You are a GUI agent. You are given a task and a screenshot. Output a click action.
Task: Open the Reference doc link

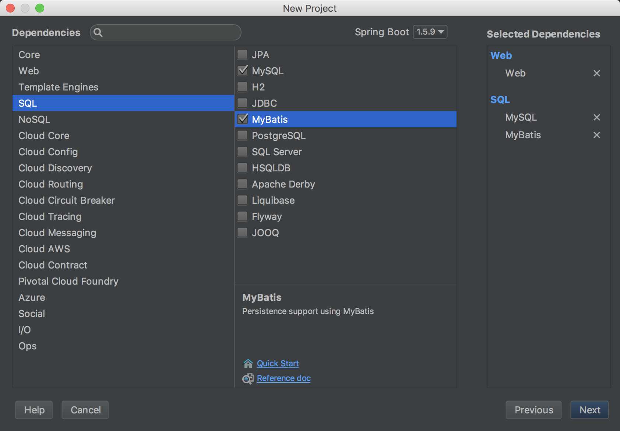(x=283, y=378)
